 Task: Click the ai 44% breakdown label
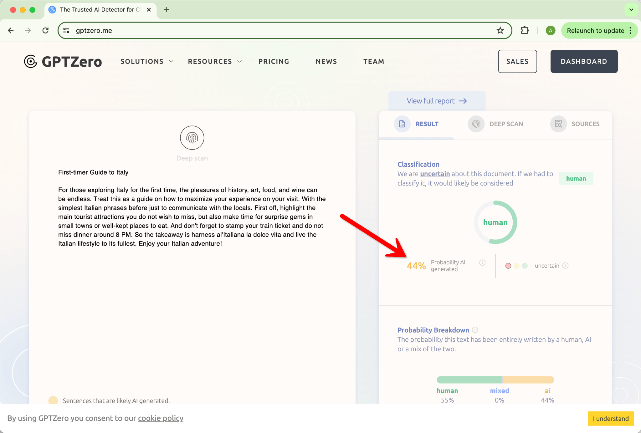[547, 395]
